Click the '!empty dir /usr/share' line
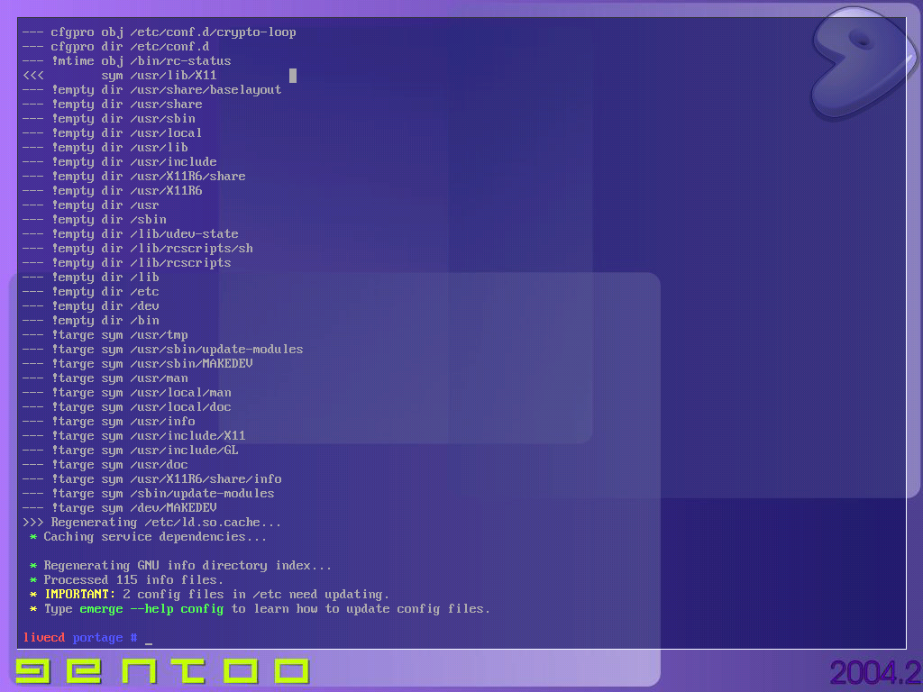The height and width of the screenshot is (692, 923). point(112,105)
